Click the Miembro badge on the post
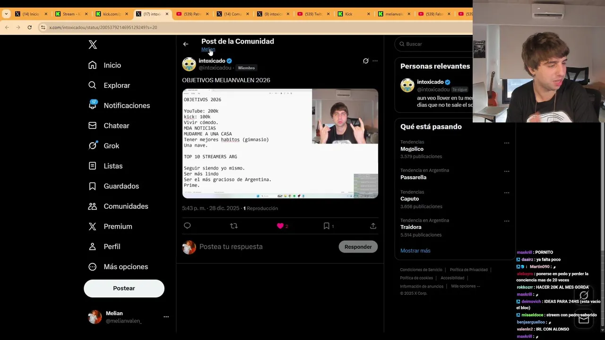The width and height of the screenshot is (605, 340). pyautogui.click(x=246, y=68)
